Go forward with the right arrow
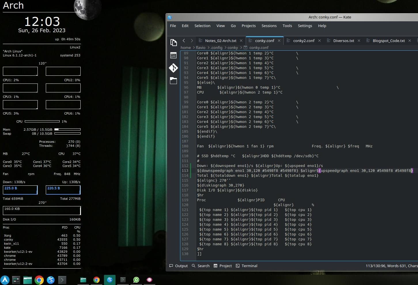 pos(192,41)
